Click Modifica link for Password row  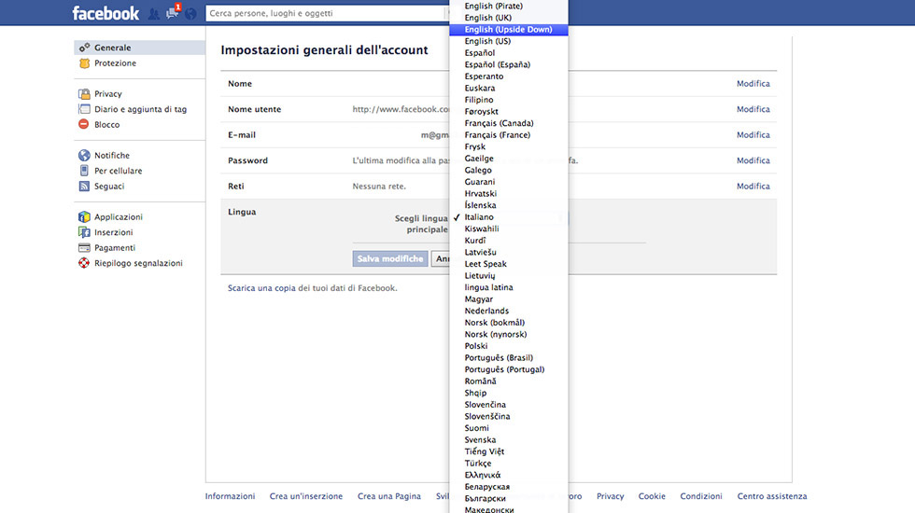753,160
